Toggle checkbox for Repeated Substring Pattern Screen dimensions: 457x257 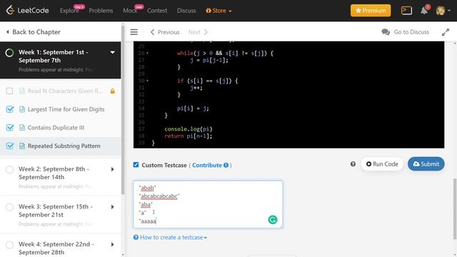click(x=10, y=146)
